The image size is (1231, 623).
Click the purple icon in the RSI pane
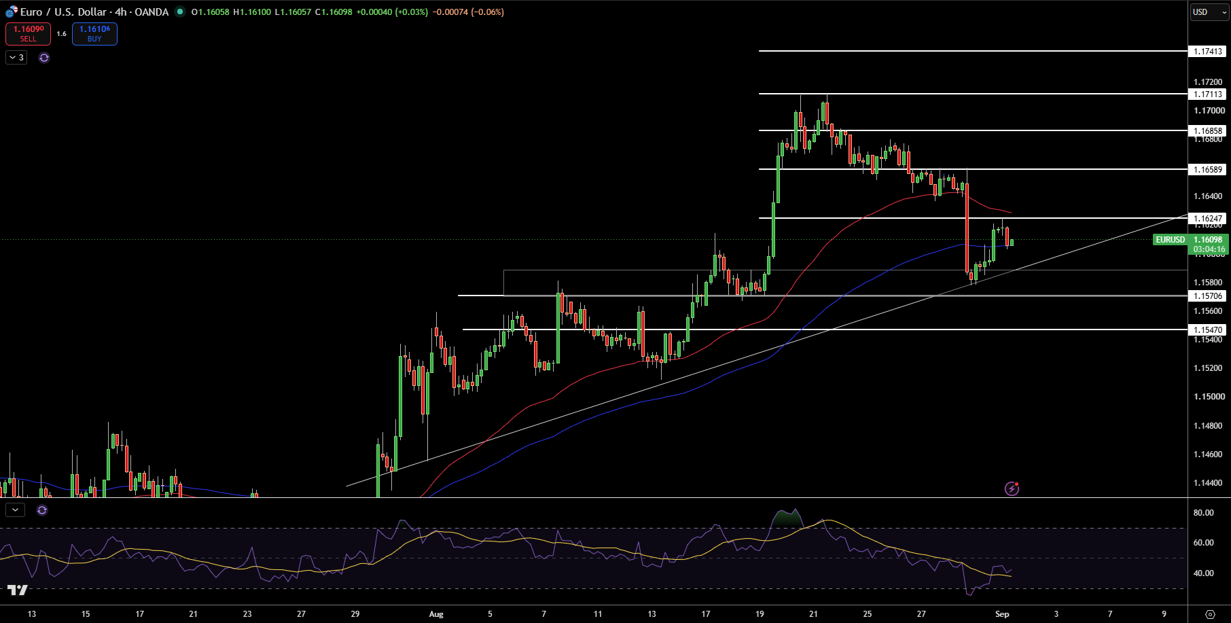click(x=42, y=510)
